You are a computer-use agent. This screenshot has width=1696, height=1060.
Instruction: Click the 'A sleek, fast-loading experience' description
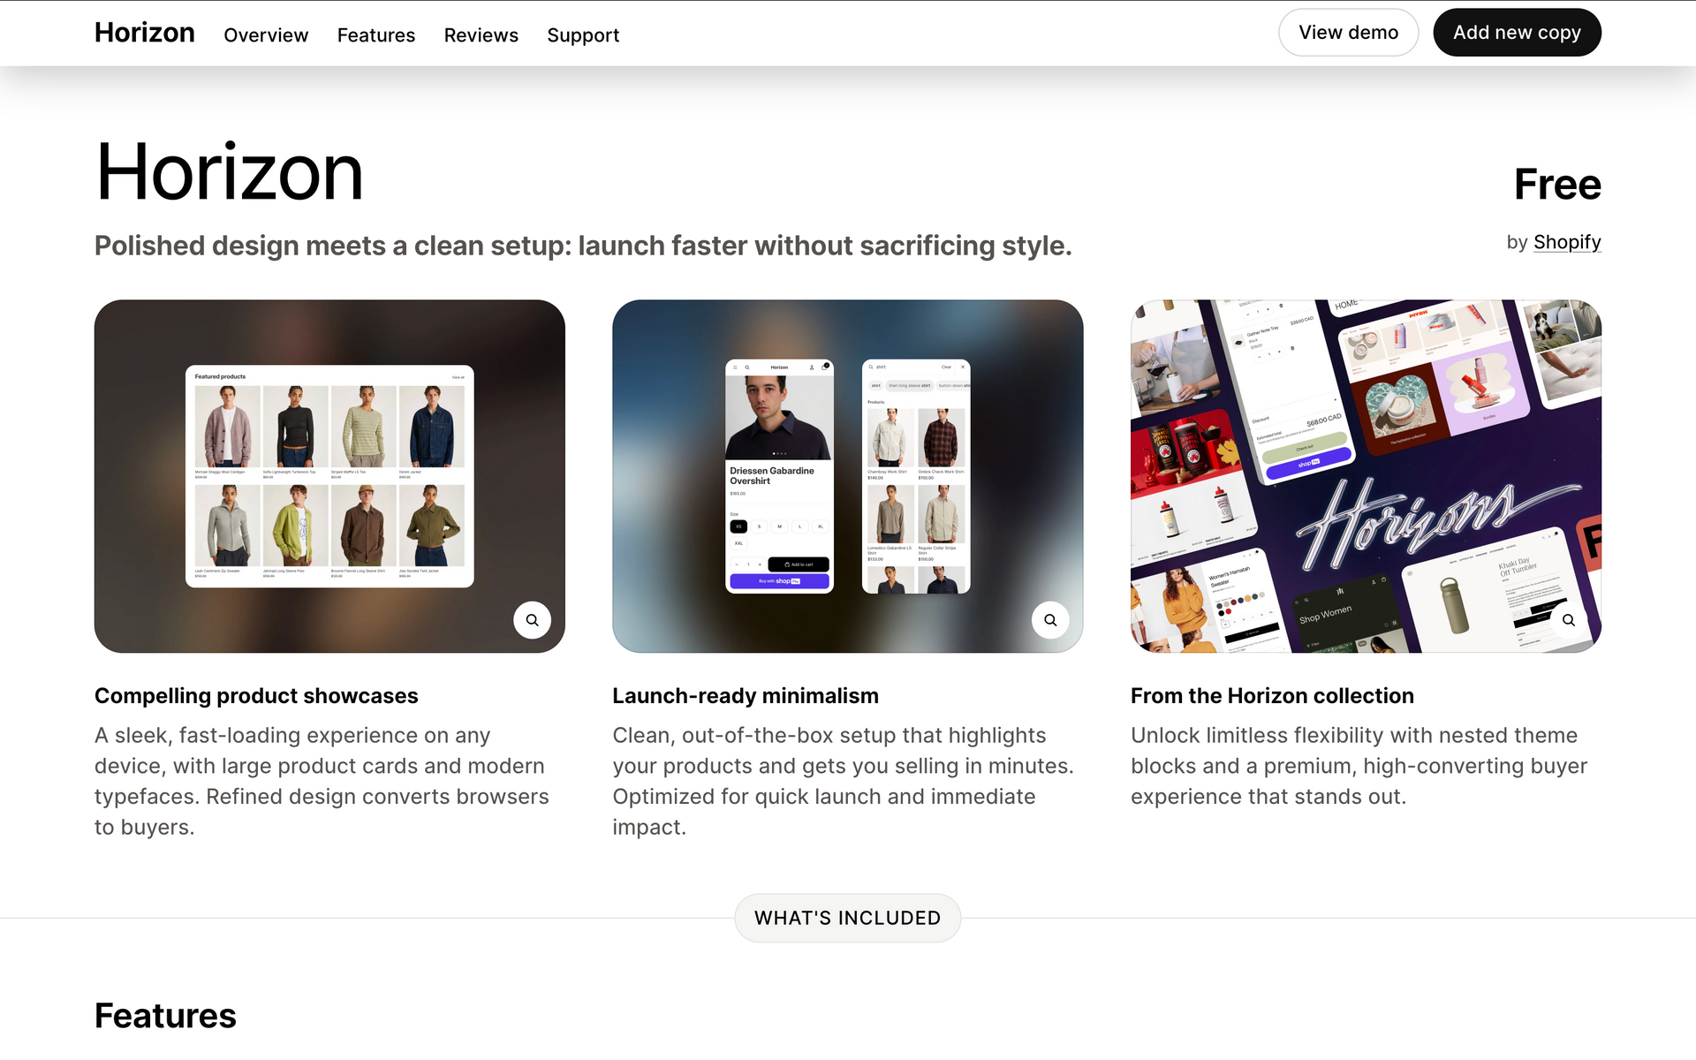click(x=322, y=781)
